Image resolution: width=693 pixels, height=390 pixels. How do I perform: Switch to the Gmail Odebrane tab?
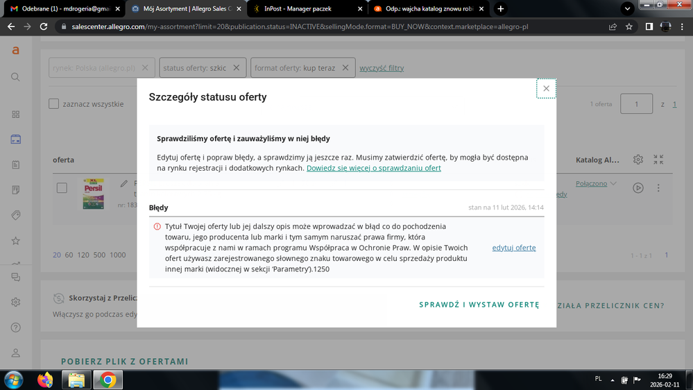click(x=62, y=9)
